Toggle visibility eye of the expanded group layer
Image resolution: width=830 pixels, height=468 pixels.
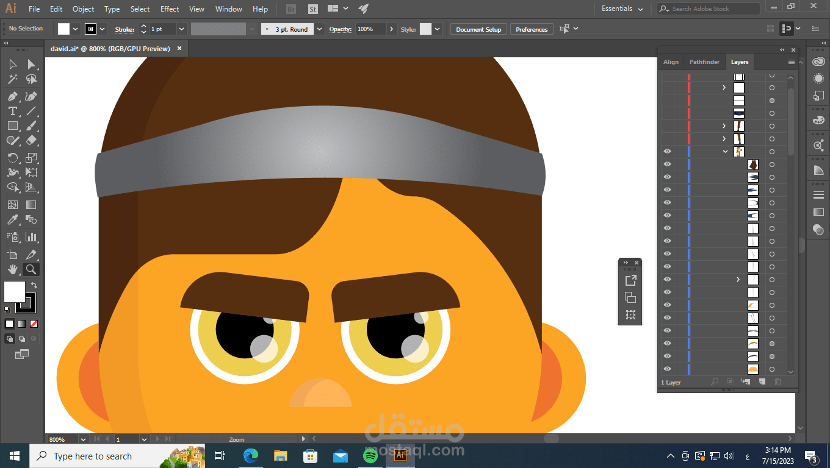[667, 151]
